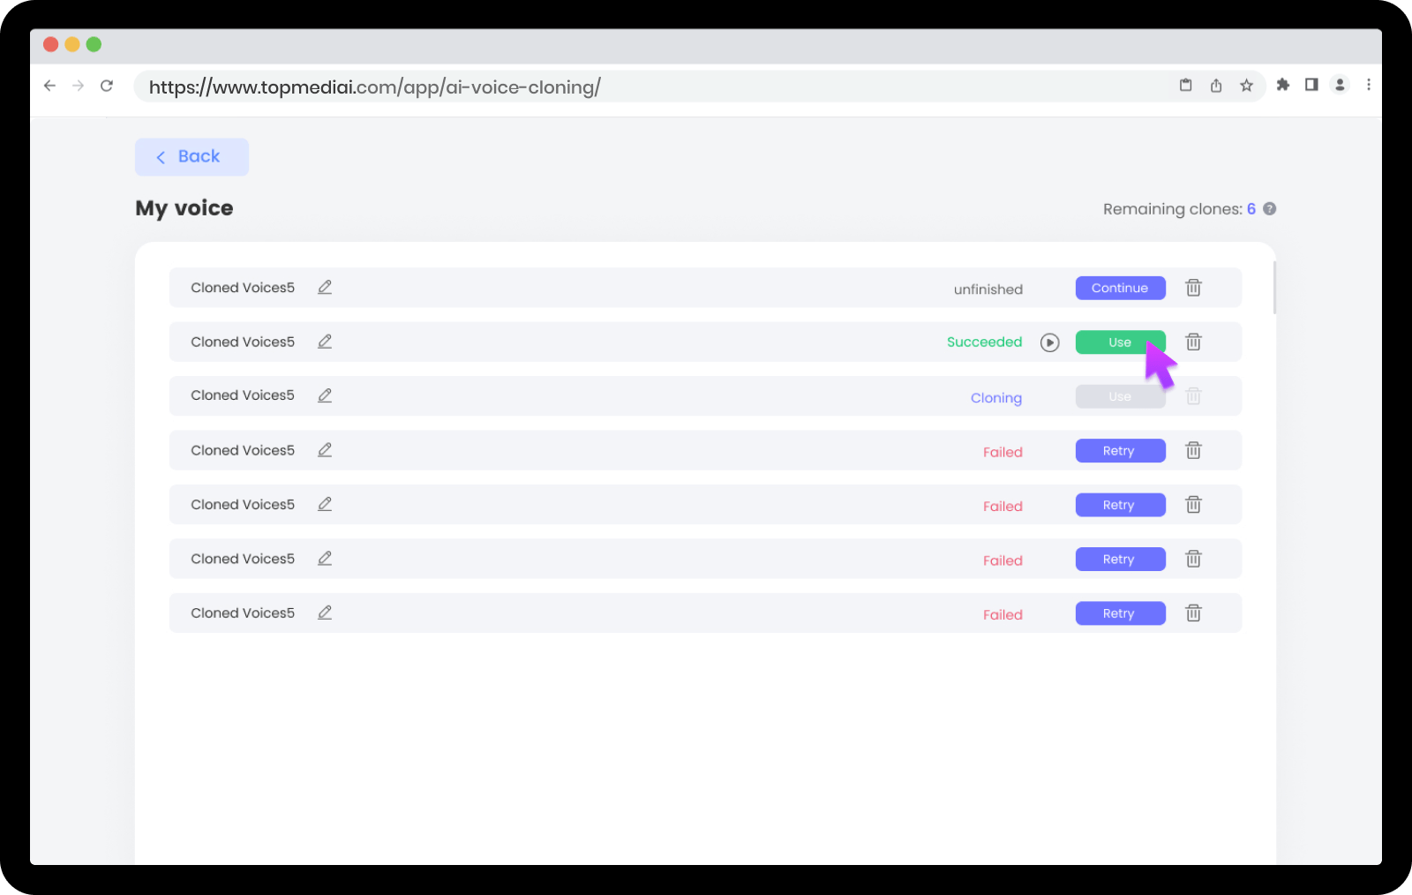Image resolution: width=1412 pixels, height=895 pixels.
Task: Click the clipboard icon in address bar
Action: [x=1186, y=86]
